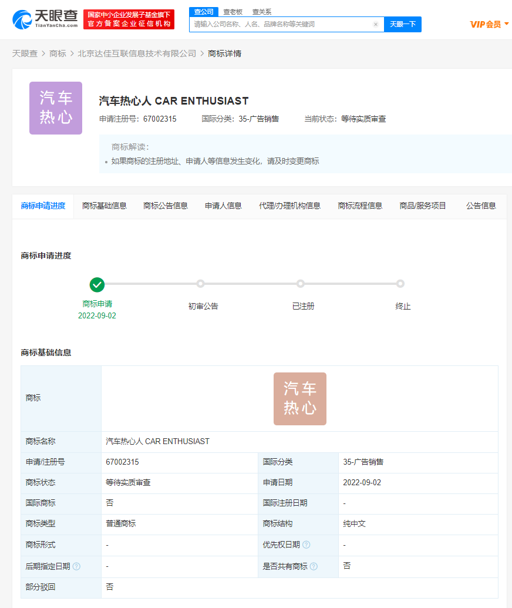This screenshot has width=512, height=608.
Task: Switch to the 申请人信息 tab
Action: [x=223, y=206]
